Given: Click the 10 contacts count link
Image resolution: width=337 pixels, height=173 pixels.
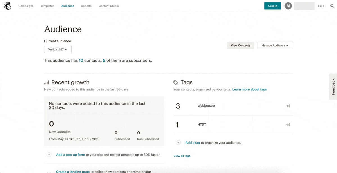Looking at the screenshot, I should coord(81,60).
